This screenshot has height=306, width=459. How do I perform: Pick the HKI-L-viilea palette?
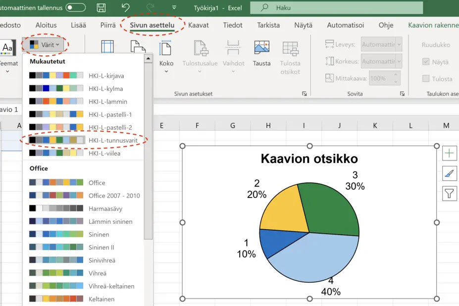[83, 153]
